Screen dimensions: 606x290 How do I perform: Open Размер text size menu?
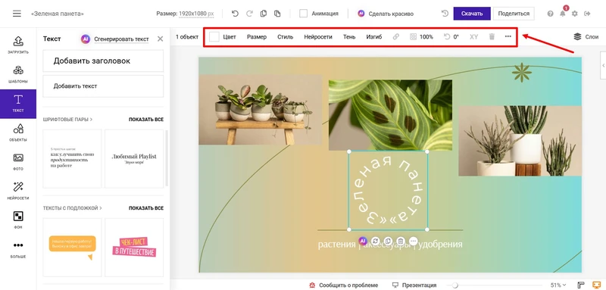click(x=257, y=37)
